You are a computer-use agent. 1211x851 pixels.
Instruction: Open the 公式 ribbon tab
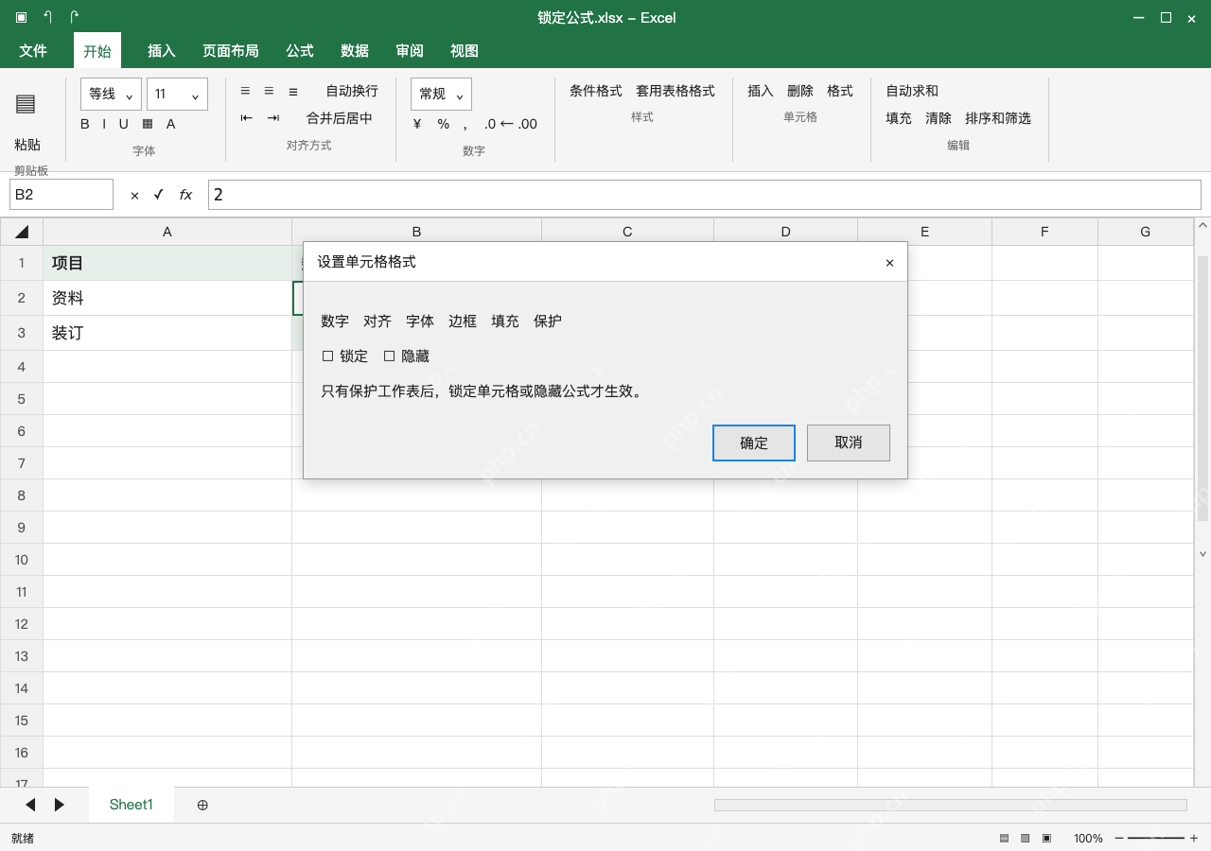tap(300, 51)
